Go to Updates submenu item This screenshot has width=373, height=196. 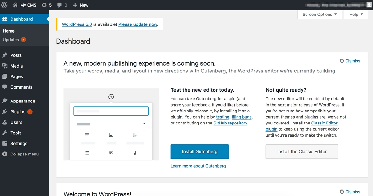pos(11,40)
